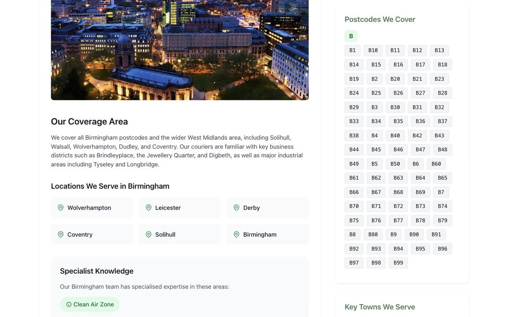508x317 pixels.
Task: Click the Specialist Knowledge heading
Action: 97,271
